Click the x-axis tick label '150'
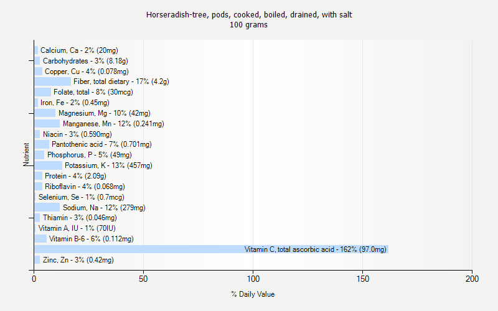This screenshot has height=311, width=498. coord(363,279)
